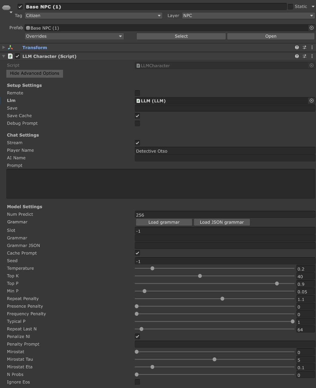Open Transform component kebab menu
Viewport: 316px width, 388px height.
312,47
